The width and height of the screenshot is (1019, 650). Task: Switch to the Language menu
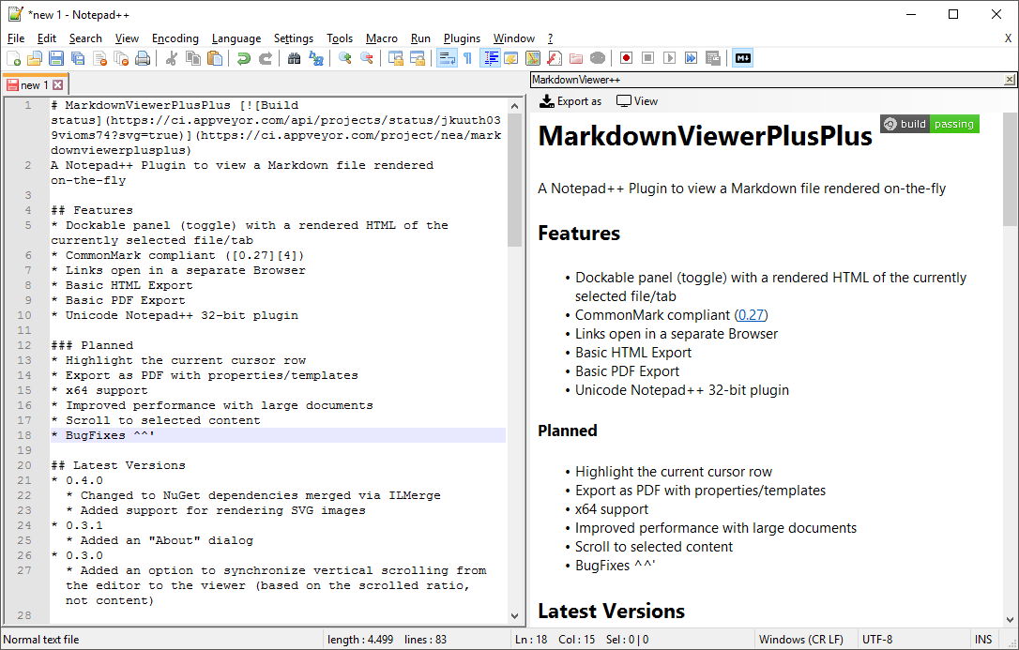point(236,38)
